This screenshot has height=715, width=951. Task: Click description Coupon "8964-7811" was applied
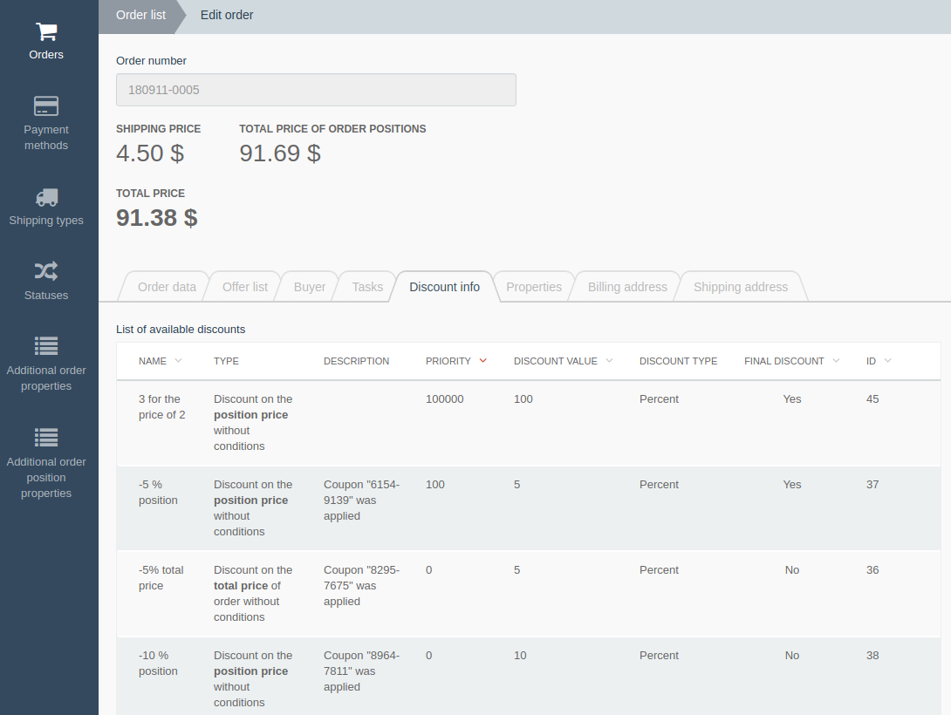[361, 671]
